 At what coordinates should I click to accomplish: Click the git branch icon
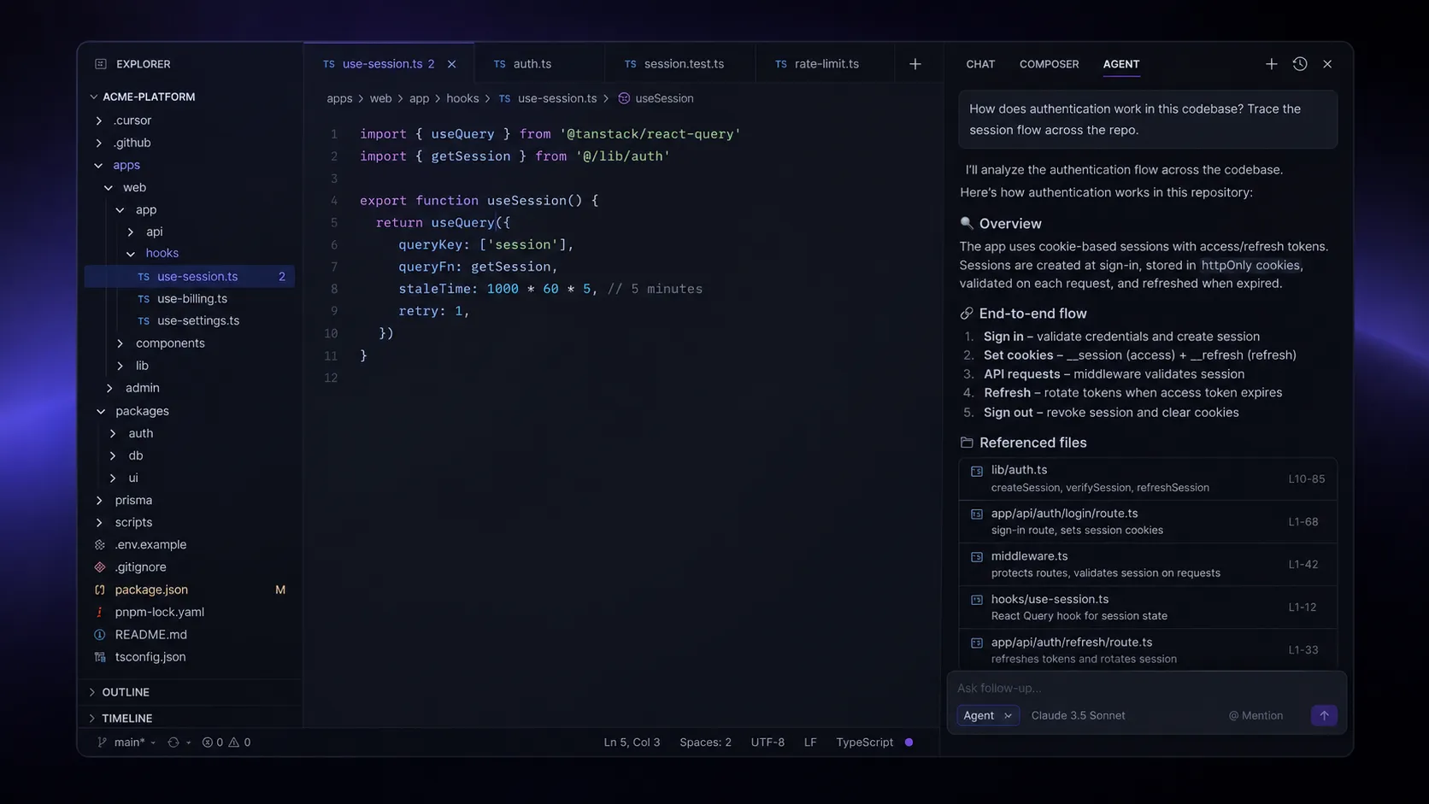(102, 742)
